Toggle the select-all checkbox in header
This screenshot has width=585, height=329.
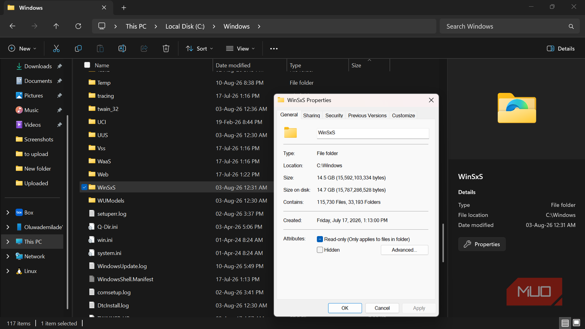tap(87, 65)
